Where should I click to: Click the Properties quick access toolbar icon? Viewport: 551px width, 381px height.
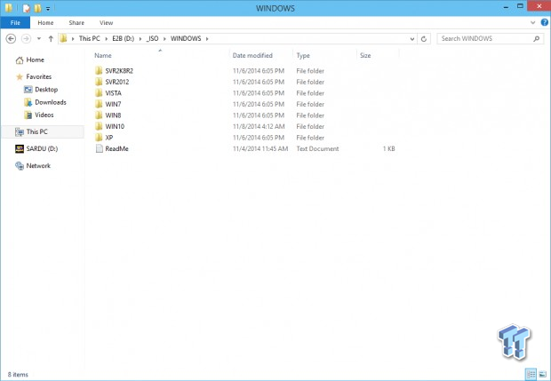26,8
